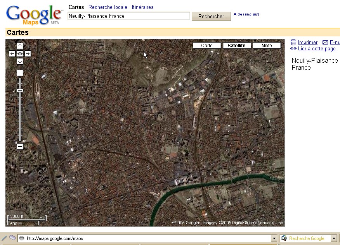Image resolution: width=340 pixels, height=245 pixels.
Task: Pan the map right with the arrow
Action: (x=28, y=54)
